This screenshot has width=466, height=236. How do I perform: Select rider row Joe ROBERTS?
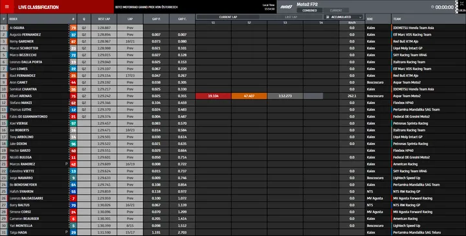tap(233, 131)
